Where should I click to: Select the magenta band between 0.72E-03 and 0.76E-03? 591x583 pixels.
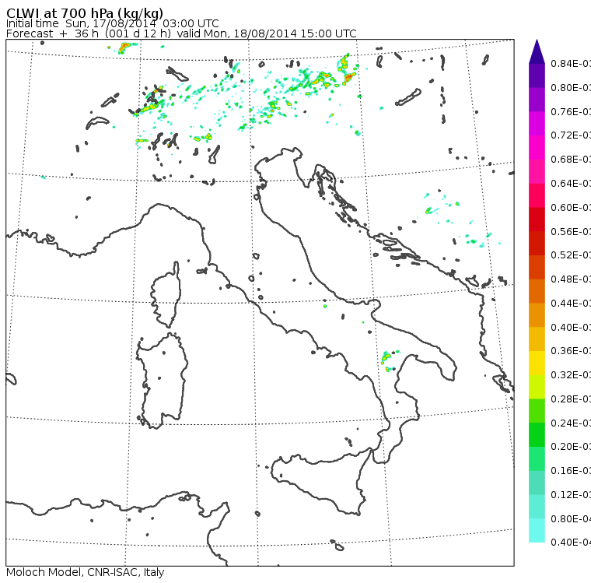[x=537, y=124]
